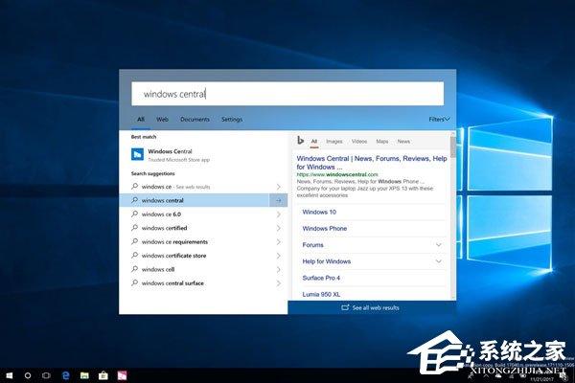Switch to Bing Images tab

pos(334,142)
